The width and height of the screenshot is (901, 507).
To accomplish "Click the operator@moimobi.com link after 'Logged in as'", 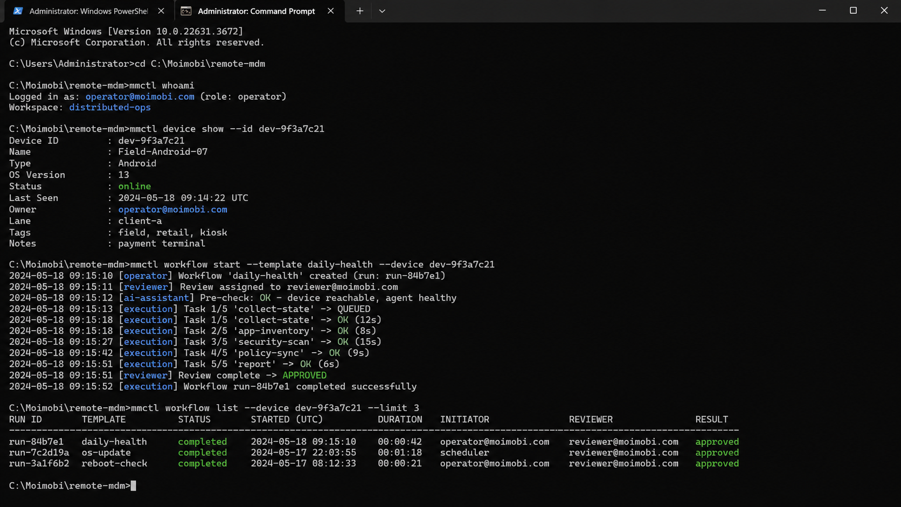I will pyautogui.click(x=140, y=97).
